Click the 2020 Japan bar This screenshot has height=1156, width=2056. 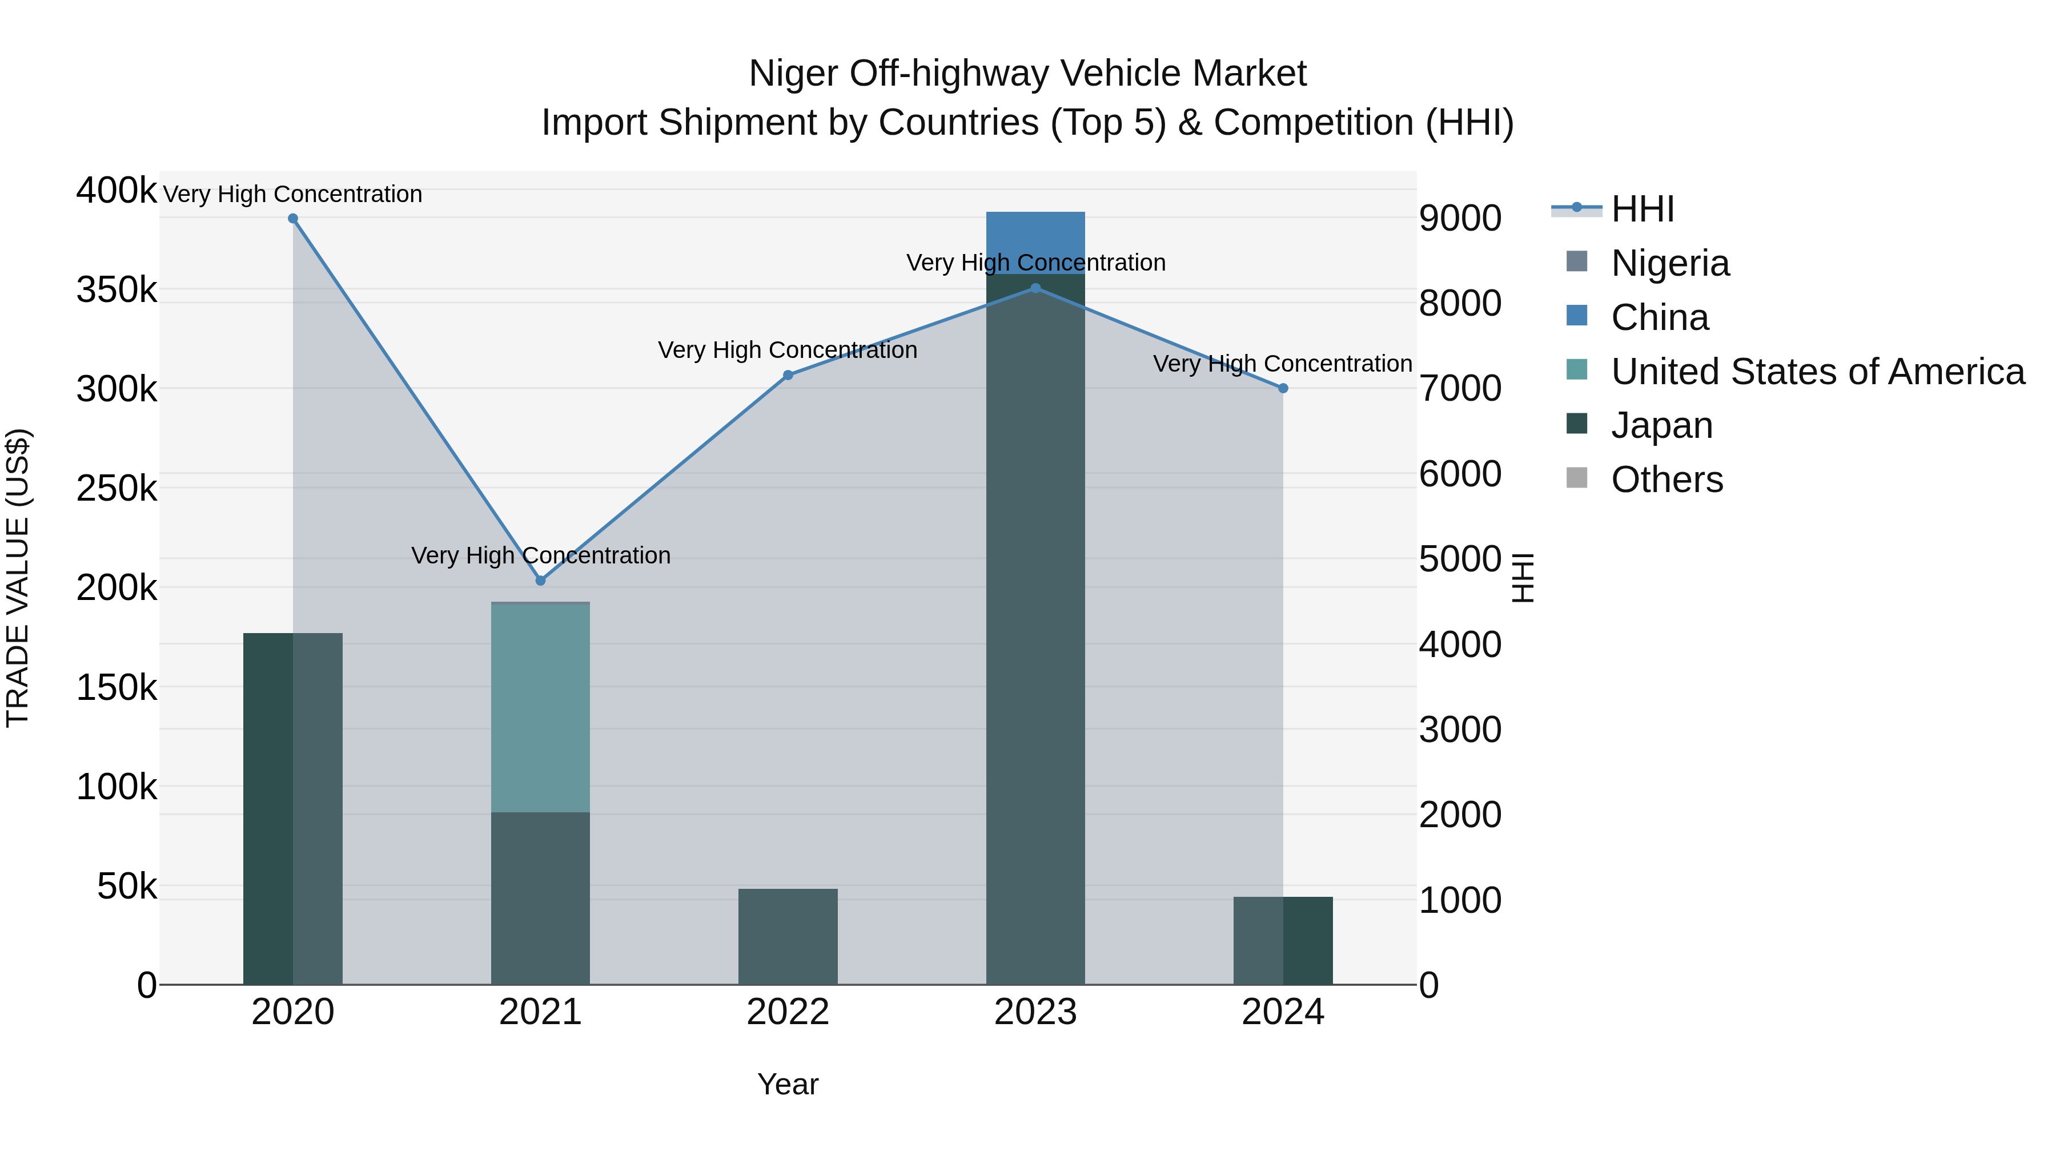[x=293, y=809]
